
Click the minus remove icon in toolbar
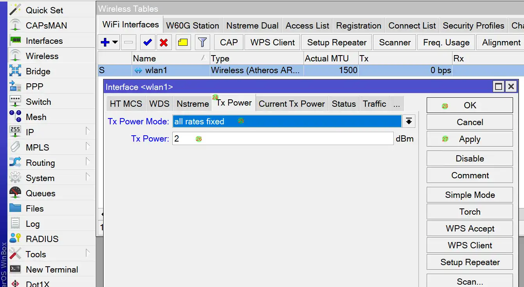pyautogui.click(x=129, y=42)
